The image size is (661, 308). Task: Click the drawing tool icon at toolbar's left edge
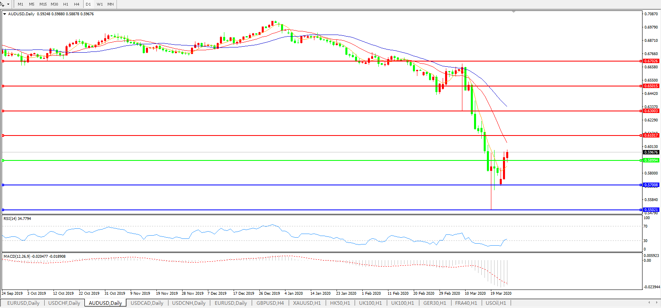click(2, 4)
